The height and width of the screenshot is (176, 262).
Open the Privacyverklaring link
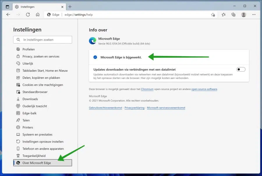pos(134,108)
